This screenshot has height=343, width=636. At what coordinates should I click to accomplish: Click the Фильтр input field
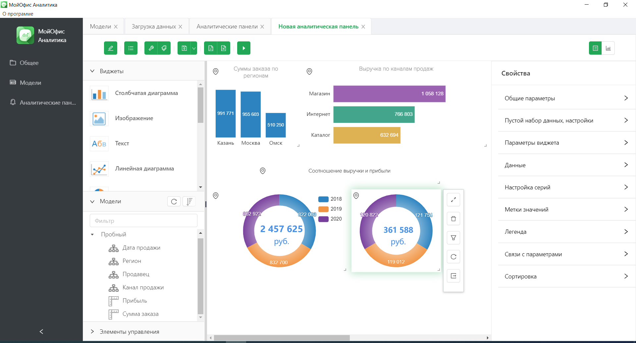click(x=143, y=220)
